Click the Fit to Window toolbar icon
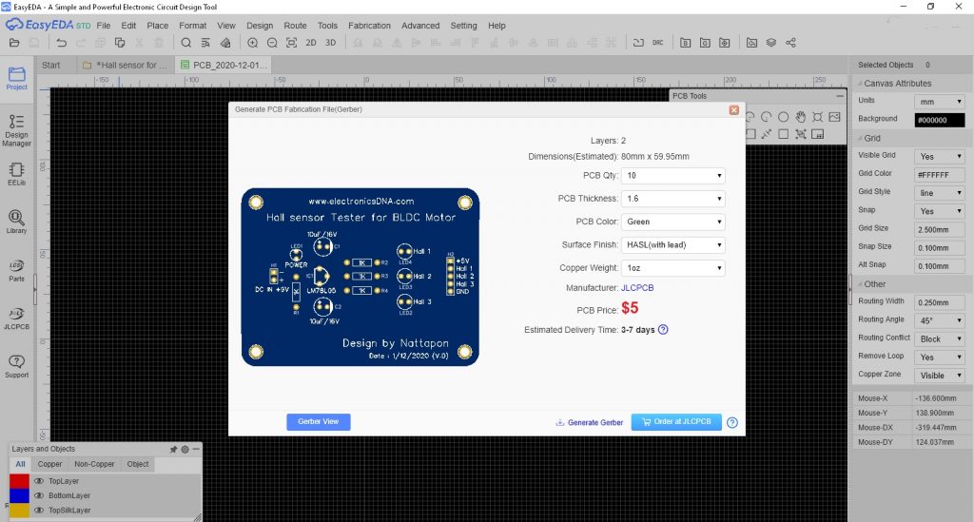Image resolution: width=974 pixels, height=522 pixels. click(291, 43)
